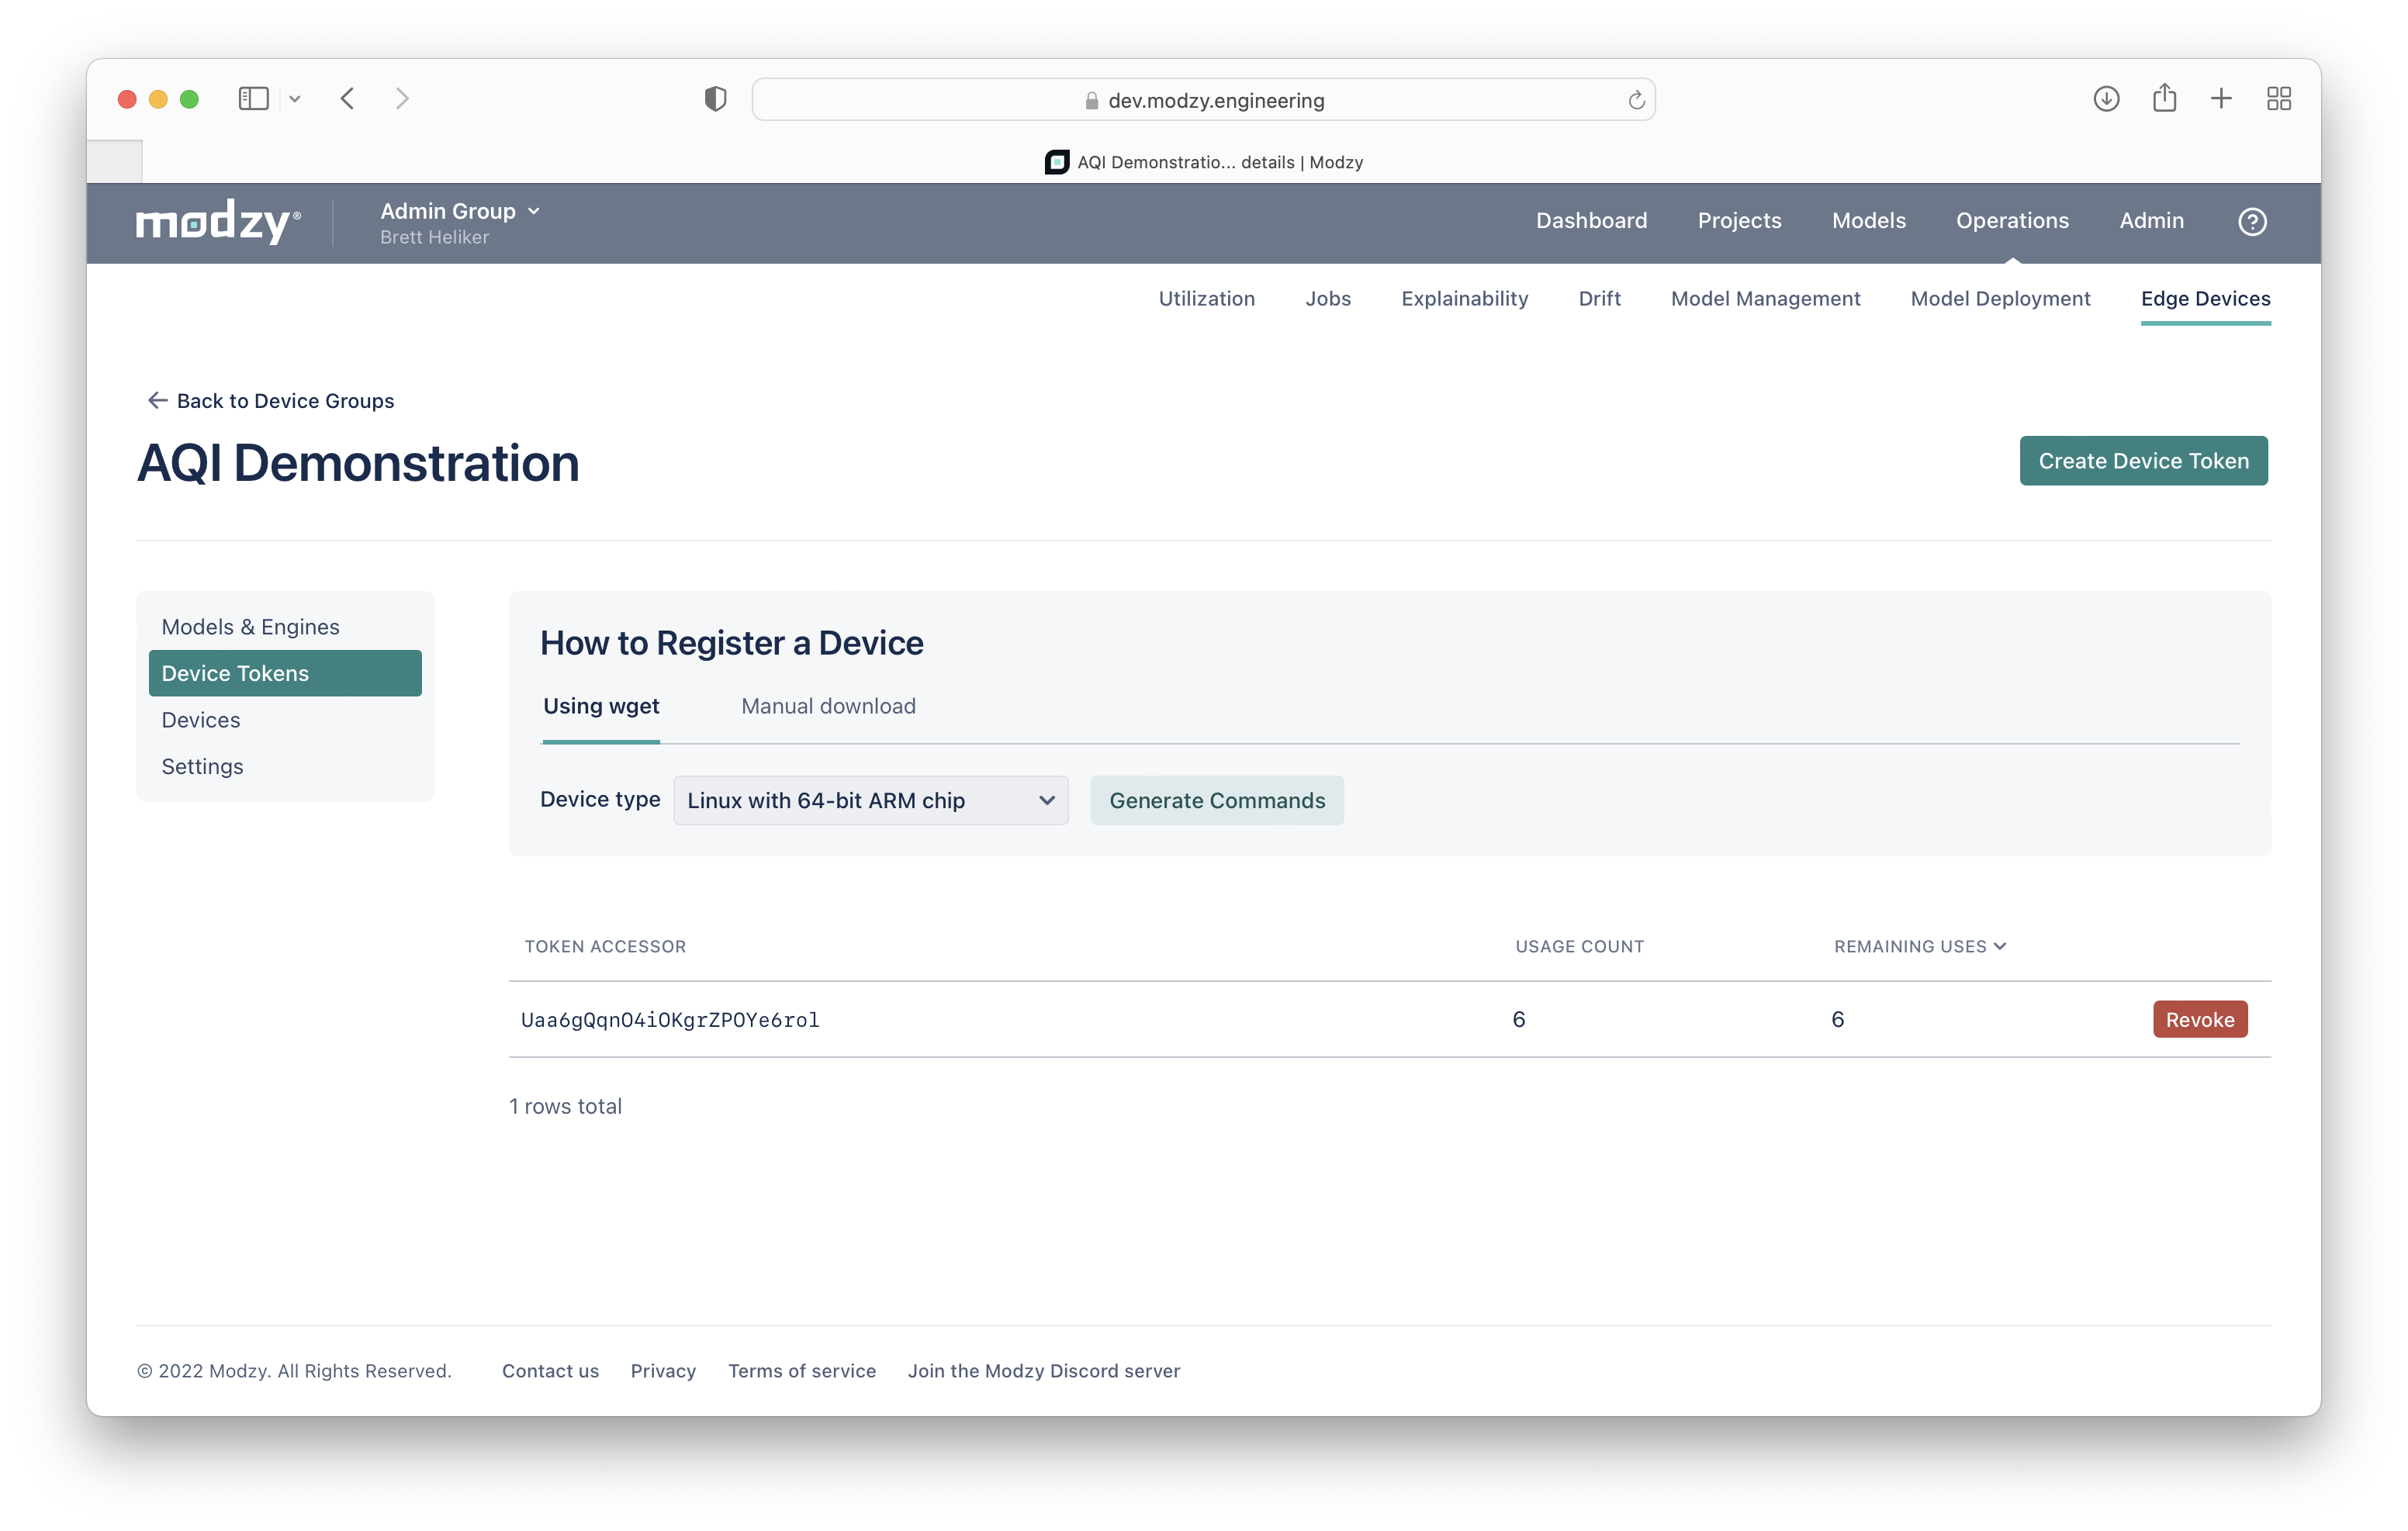Open the tab overview grid icon
The image size is (2408, 1531).
(x=2278, y=99)
